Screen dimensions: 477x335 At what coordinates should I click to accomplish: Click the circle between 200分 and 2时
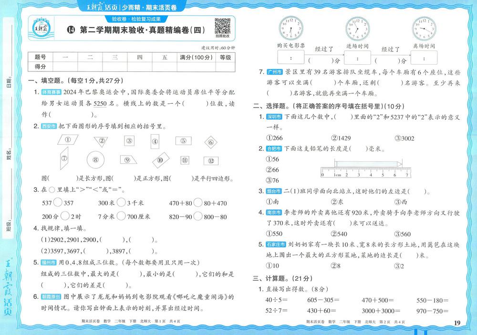(65, 216)
